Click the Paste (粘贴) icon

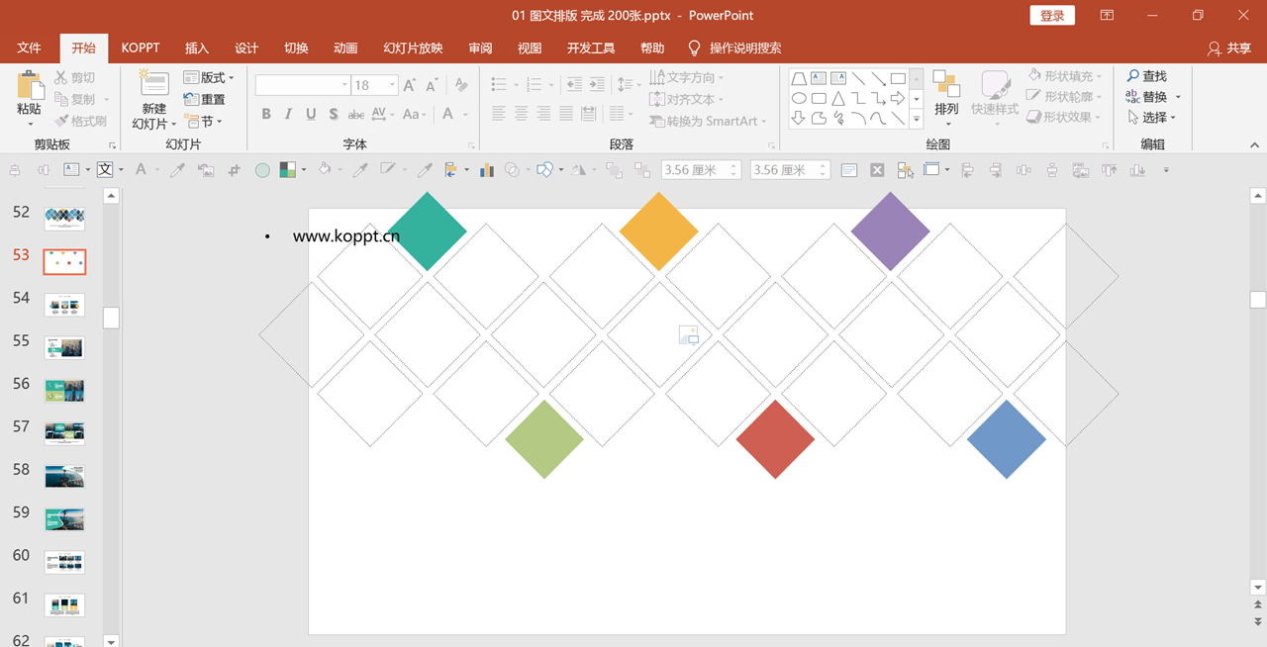pos(30,86)
